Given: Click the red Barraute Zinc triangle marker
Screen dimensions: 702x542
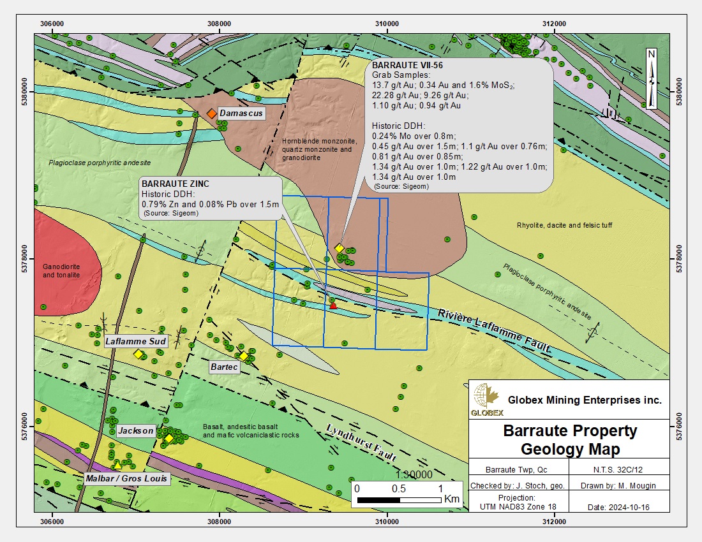Looking at the screenshot, I should point(333,306).
